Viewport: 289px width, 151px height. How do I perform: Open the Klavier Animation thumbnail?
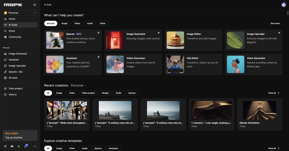point(259,110)
